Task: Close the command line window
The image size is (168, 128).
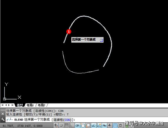Action: pos(3,114)
